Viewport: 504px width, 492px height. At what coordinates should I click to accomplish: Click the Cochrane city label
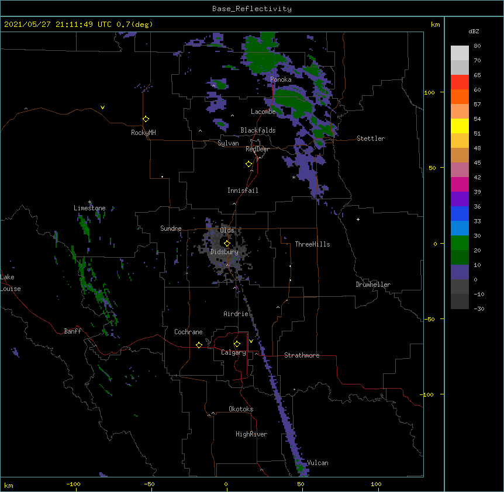[188, 332]
